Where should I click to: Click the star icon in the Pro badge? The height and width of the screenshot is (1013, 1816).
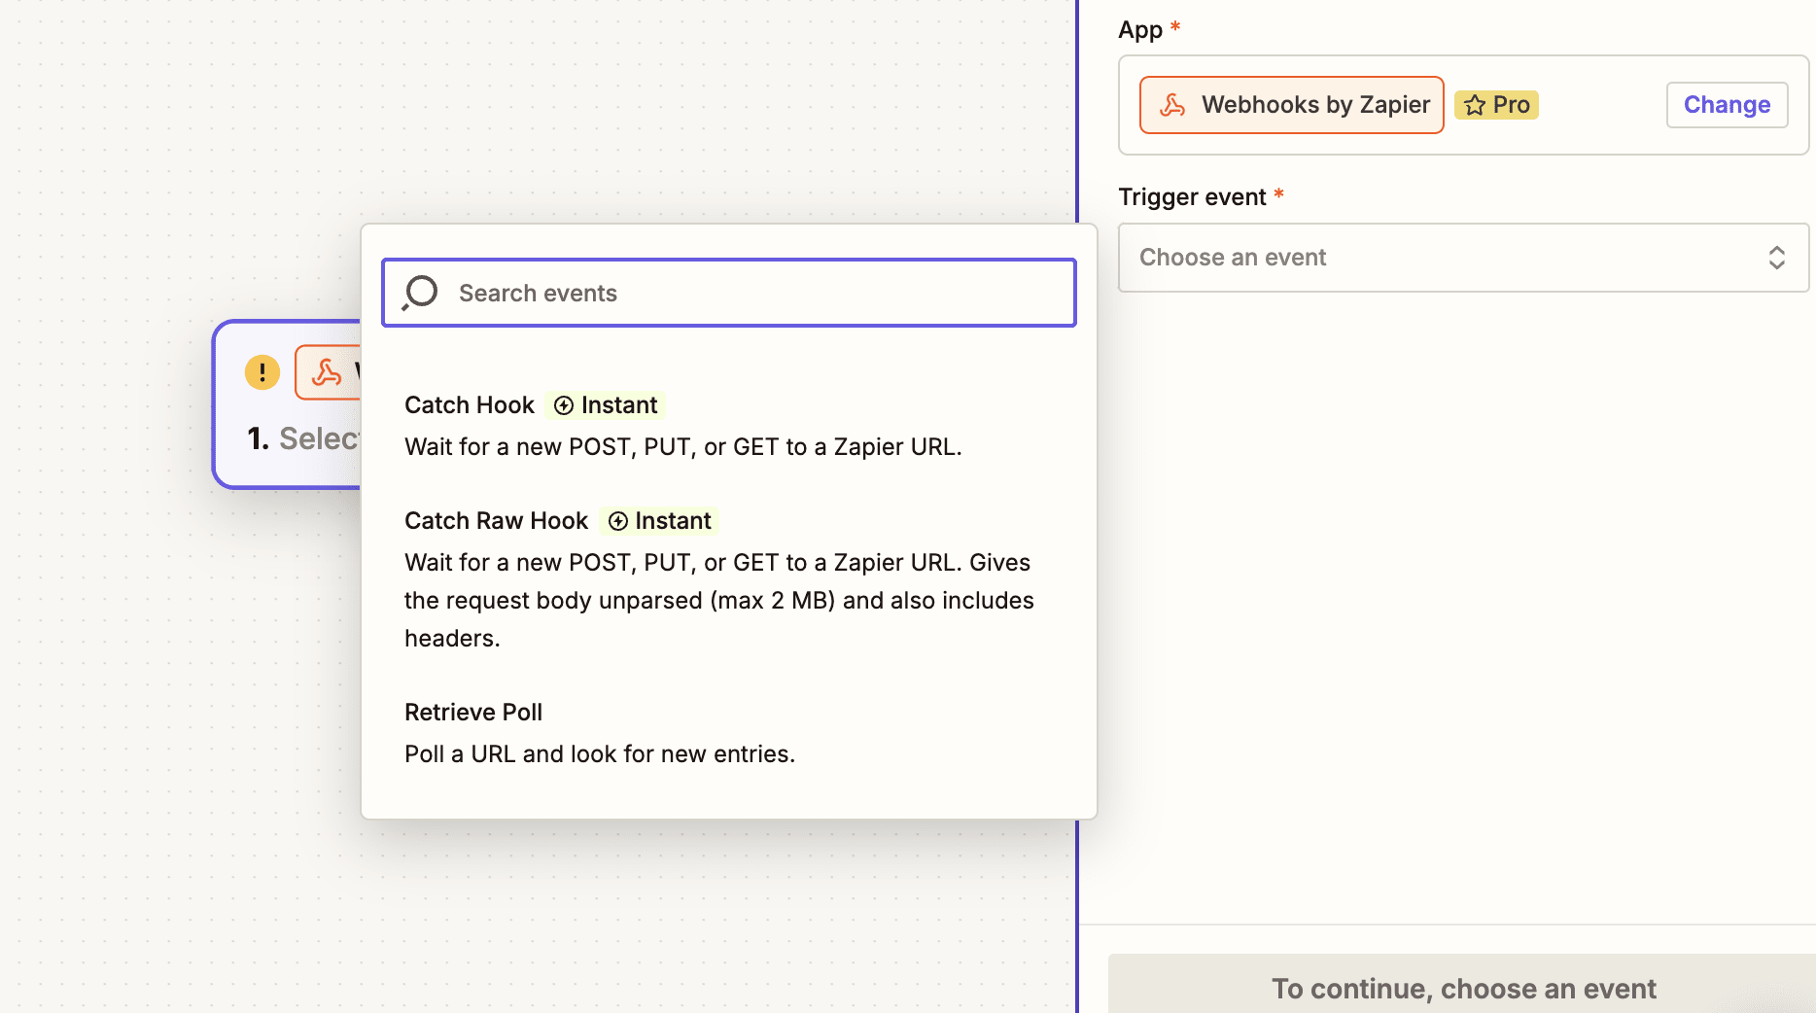tap(1474, 104)
